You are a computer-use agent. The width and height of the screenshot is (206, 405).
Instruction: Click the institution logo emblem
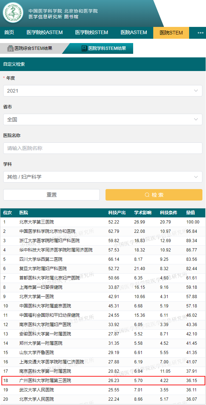pos(13,13)
